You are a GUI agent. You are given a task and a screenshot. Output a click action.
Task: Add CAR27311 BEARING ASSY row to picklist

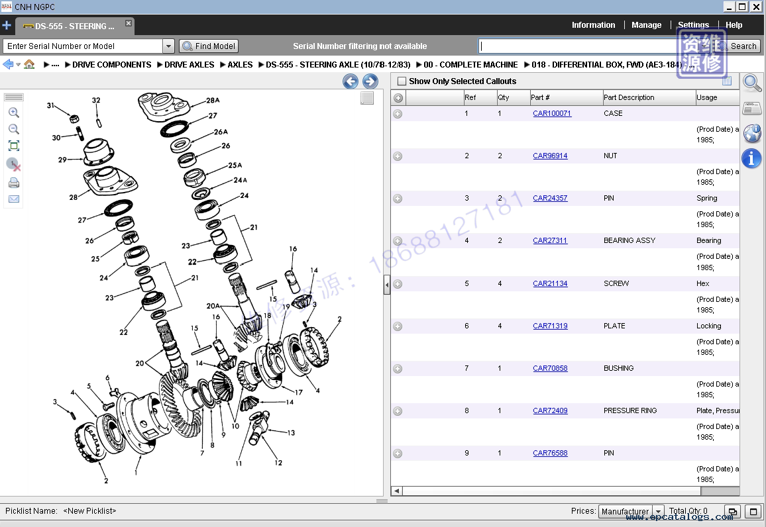(398, 241)
